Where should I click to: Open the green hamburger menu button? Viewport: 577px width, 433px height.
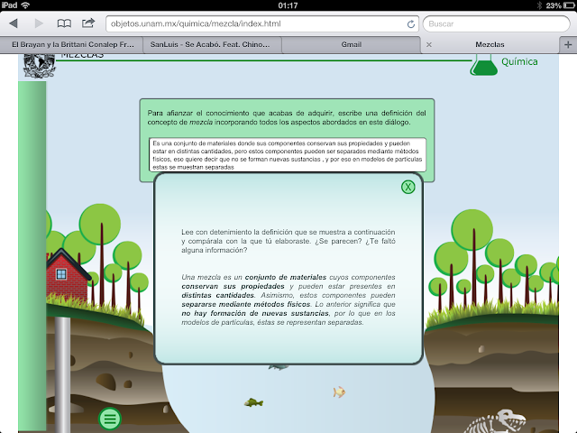pos(110,419)
